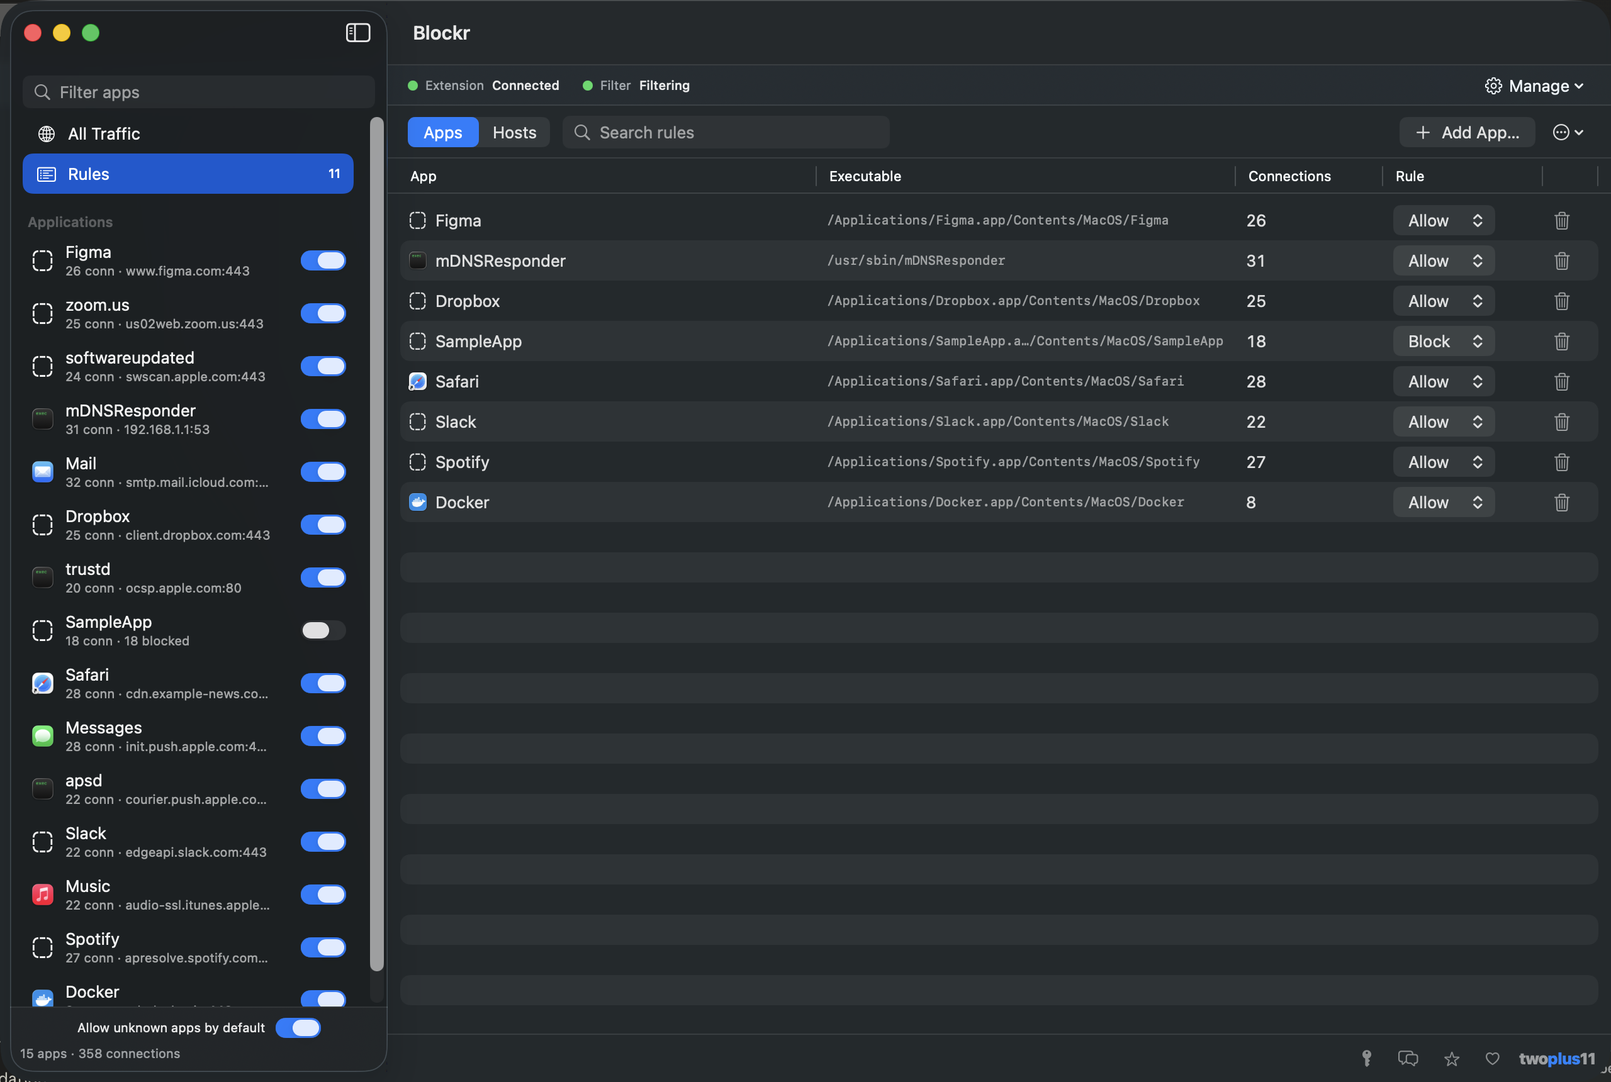This screenshot has width=1611, height=1082.
Task: Switch to the Hosts tab
Action: [x=514, y=133]
